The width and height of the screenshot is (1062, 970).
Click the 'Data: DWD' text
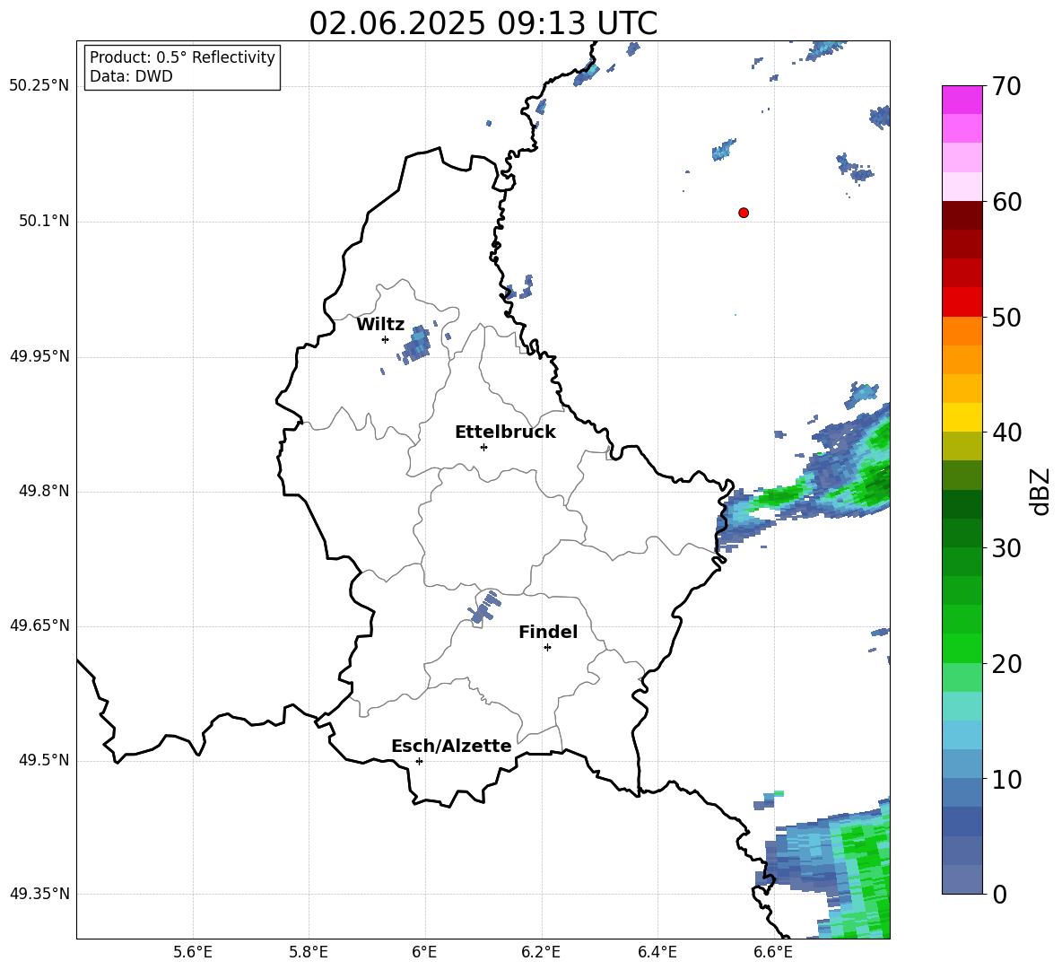coord(131,76)
